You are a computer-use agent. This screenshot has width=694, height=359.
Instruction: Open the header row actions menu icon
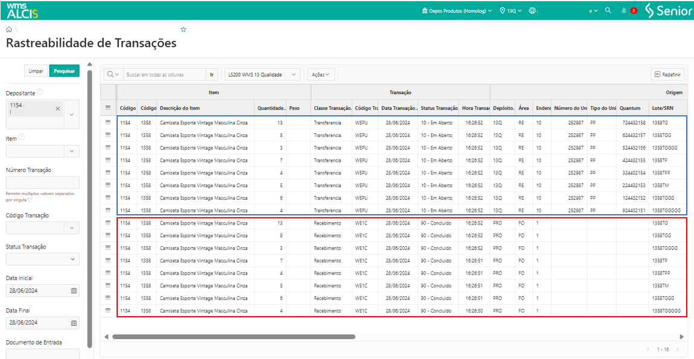(x=108, y=107)
